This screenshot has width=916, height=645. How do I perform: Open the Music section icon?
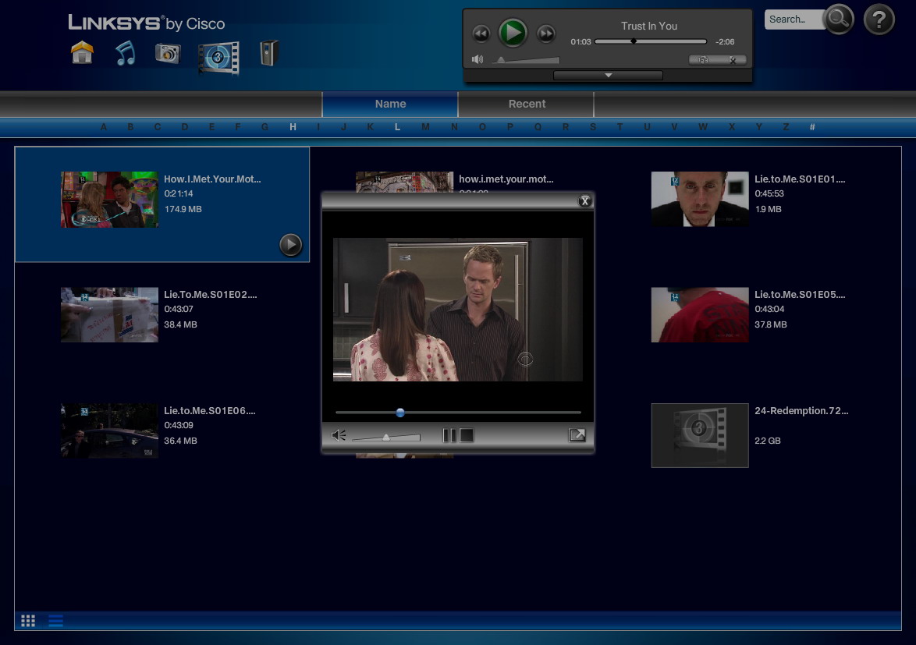[125, 53]
